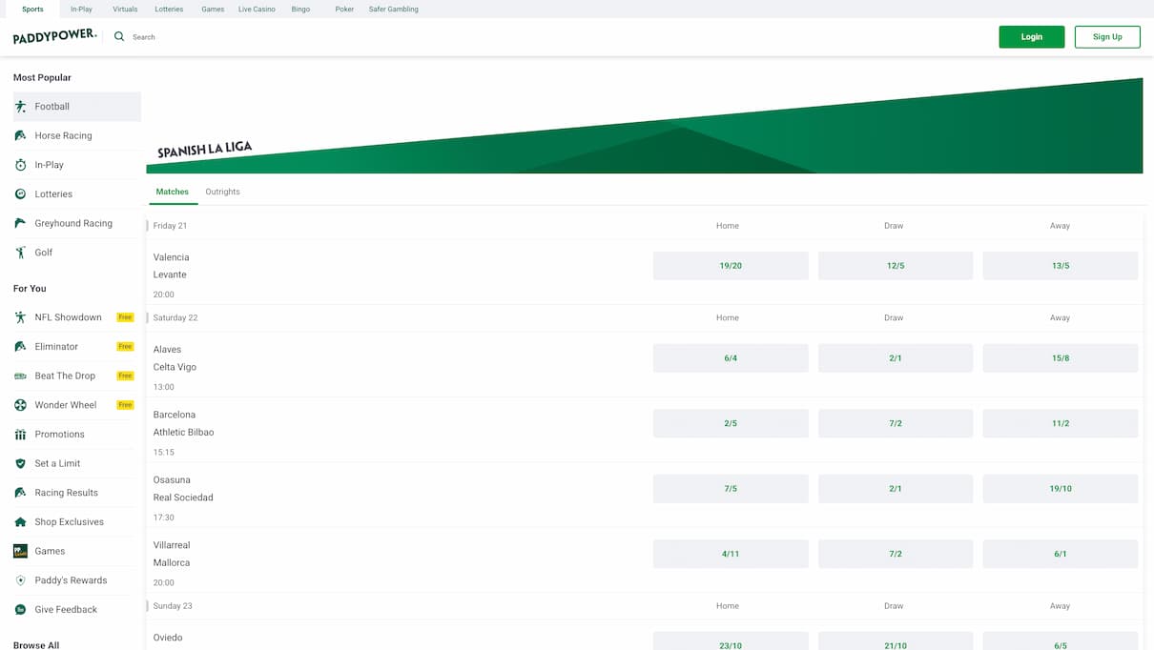Select Osasuna home odds 7/5
This screenshot has width=1154, height=650.
tap(731, 489)
